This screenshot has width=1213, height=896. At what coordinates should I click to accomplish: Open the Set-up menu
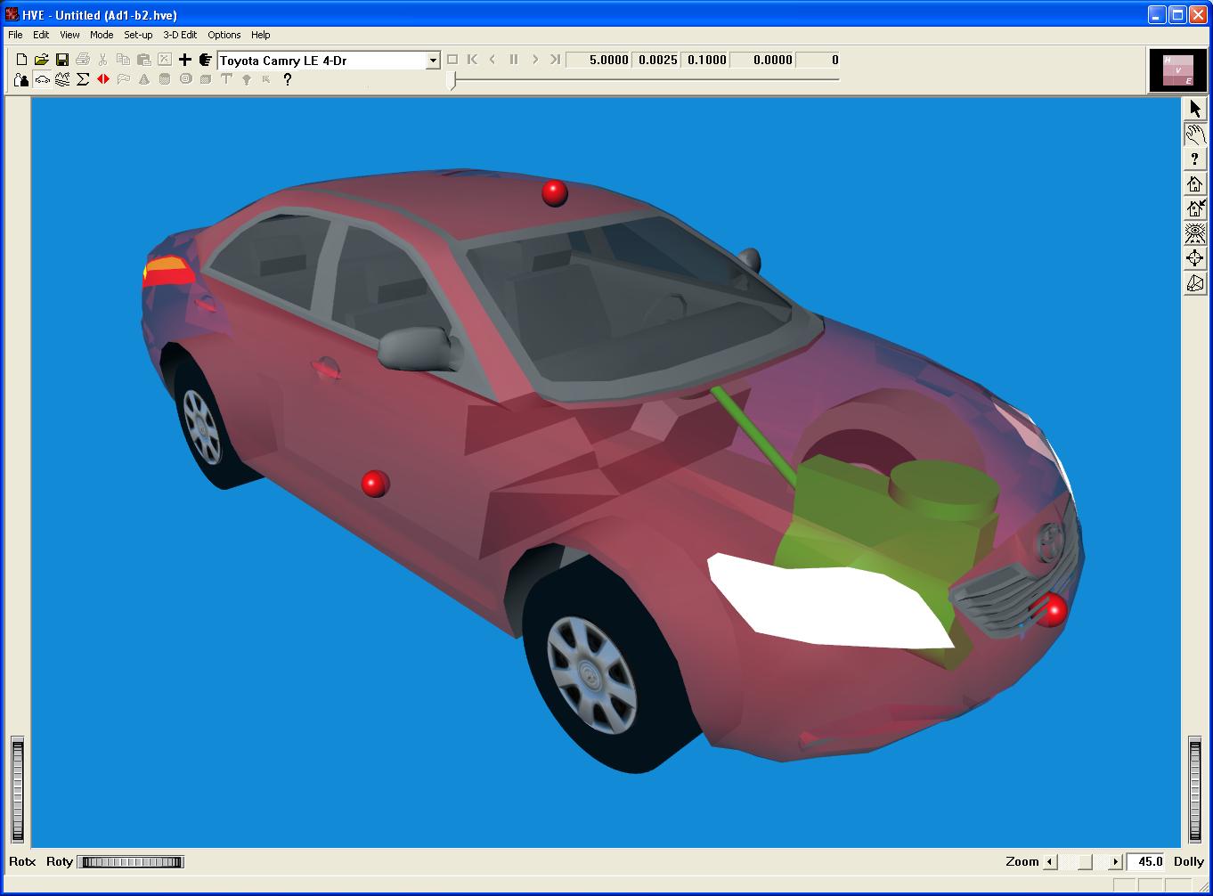pyautogui.click(x=138, y=35)
